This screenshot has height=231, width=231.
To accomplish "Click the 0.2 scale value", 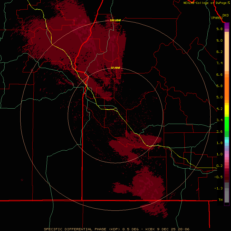I will [219, 166].
